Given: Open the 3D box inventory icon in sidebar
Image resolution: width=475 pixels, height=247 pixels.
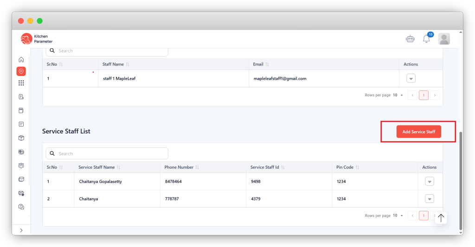Looking at the screenshot, I should click(21, 138).
